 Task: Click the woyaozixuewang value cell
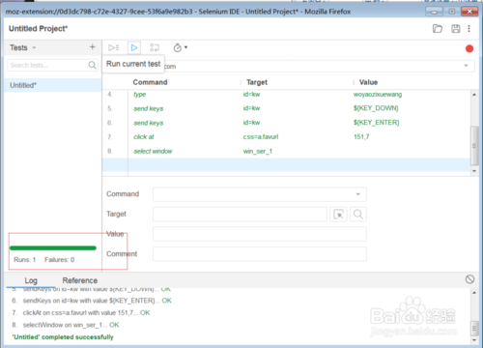[x=378, y=95]
